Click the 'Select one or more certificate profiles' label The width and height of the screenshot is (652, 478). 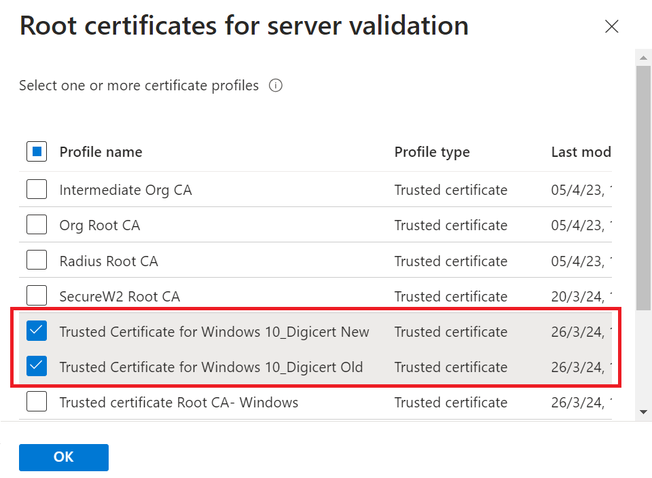tap(139, 86)
